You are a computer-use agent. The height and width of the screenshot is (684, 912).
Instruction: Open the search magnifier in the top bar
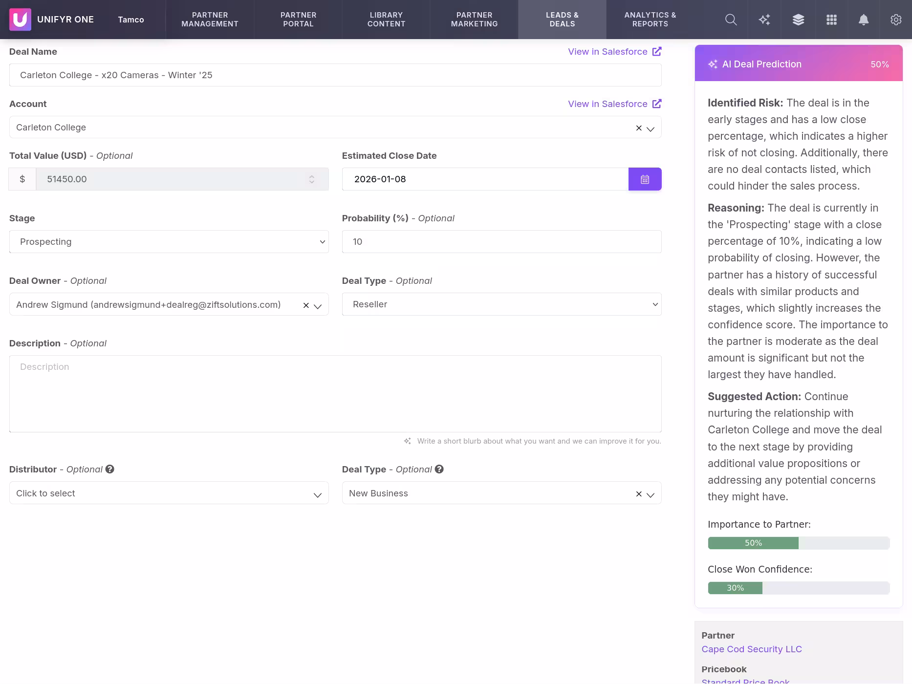click(x=731, y=20)
